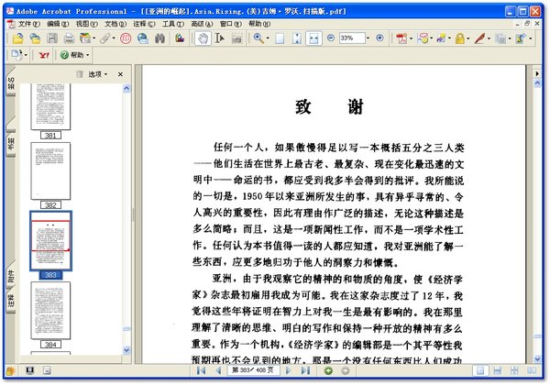Viewport: 550px width, 385px height.
Task: Toggle the Text Select tool
Action: (220, 38)
